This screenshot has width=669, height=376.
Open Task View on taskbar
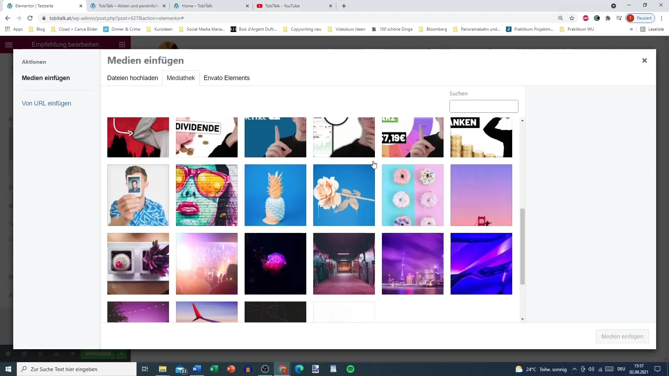(x=145, y=369)
